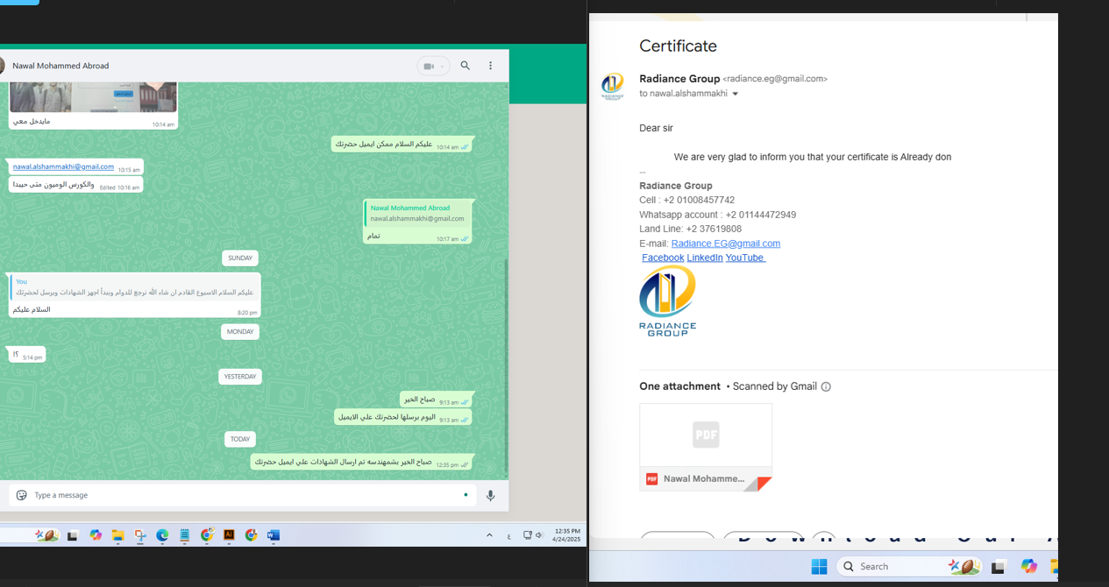Open Microsoft Edge from left window taskbar

click(x=162, y=535)
